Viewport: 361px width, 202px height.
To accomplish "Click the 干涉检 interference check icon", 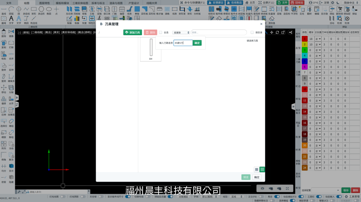I will click(294, 10).
